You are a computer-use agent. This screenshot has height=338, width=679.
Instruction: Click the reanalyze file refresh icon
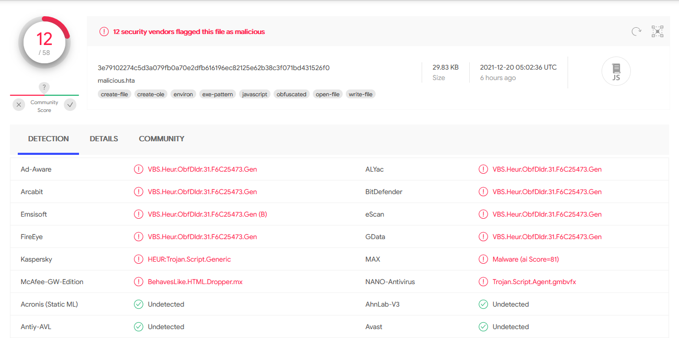pos(636,31)
